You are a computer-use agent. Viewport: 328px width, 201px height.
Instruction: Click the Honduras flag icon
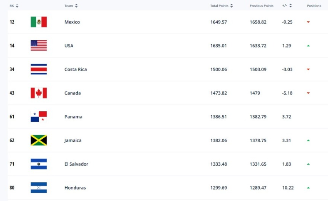pos(39,188)
